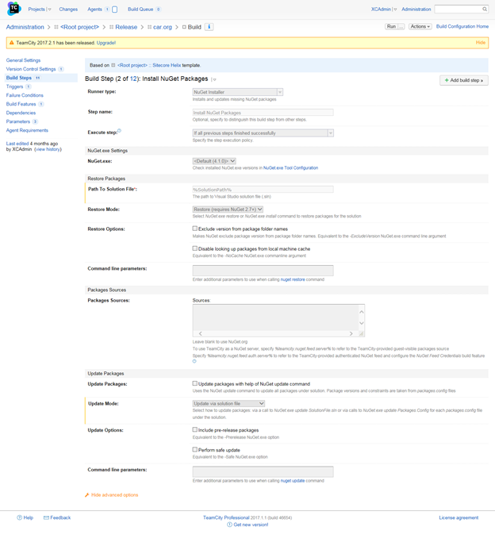
Task: Open General Settings in sidebar
Action: (x=23, y=60)
